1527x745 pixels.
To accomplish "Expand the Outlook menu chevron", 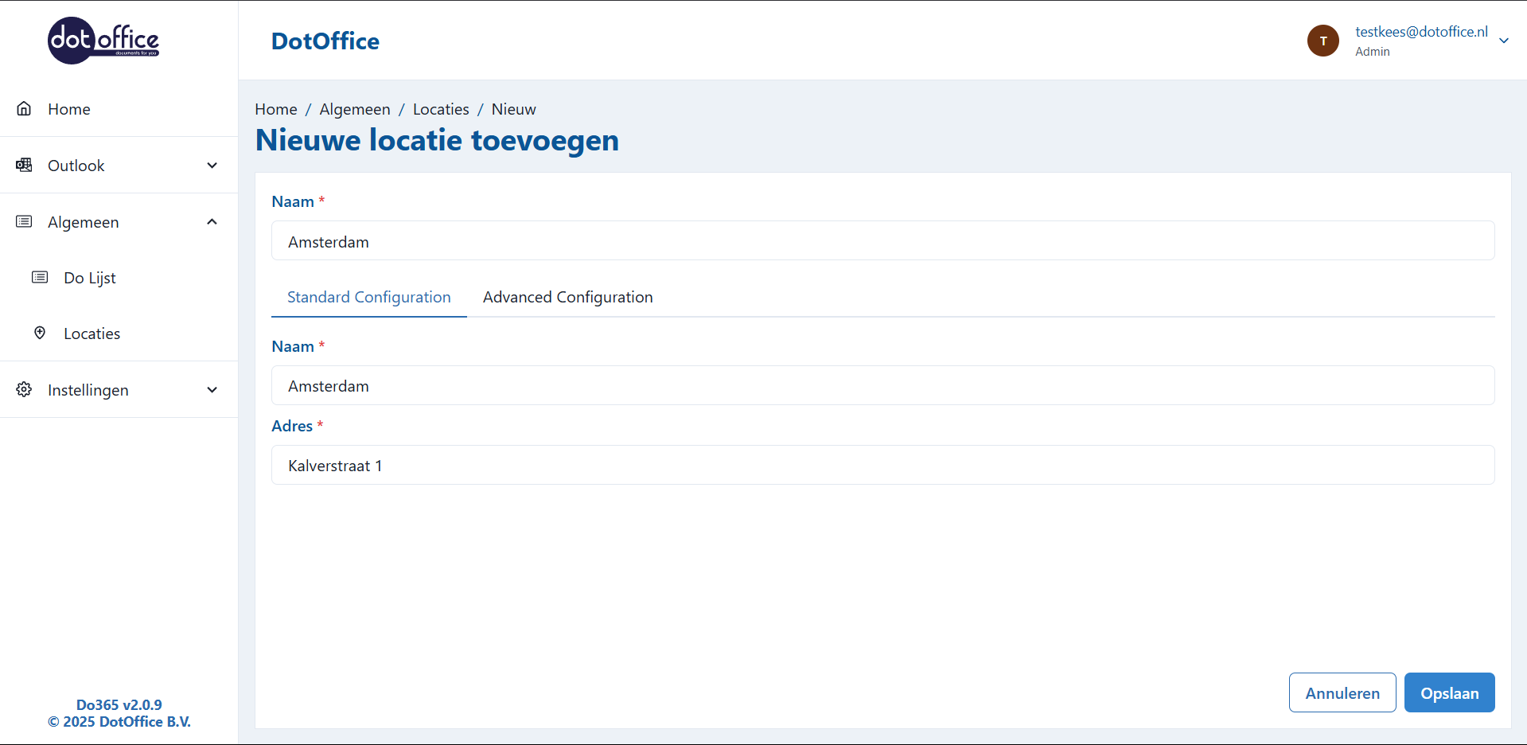I will pos(212,166).
